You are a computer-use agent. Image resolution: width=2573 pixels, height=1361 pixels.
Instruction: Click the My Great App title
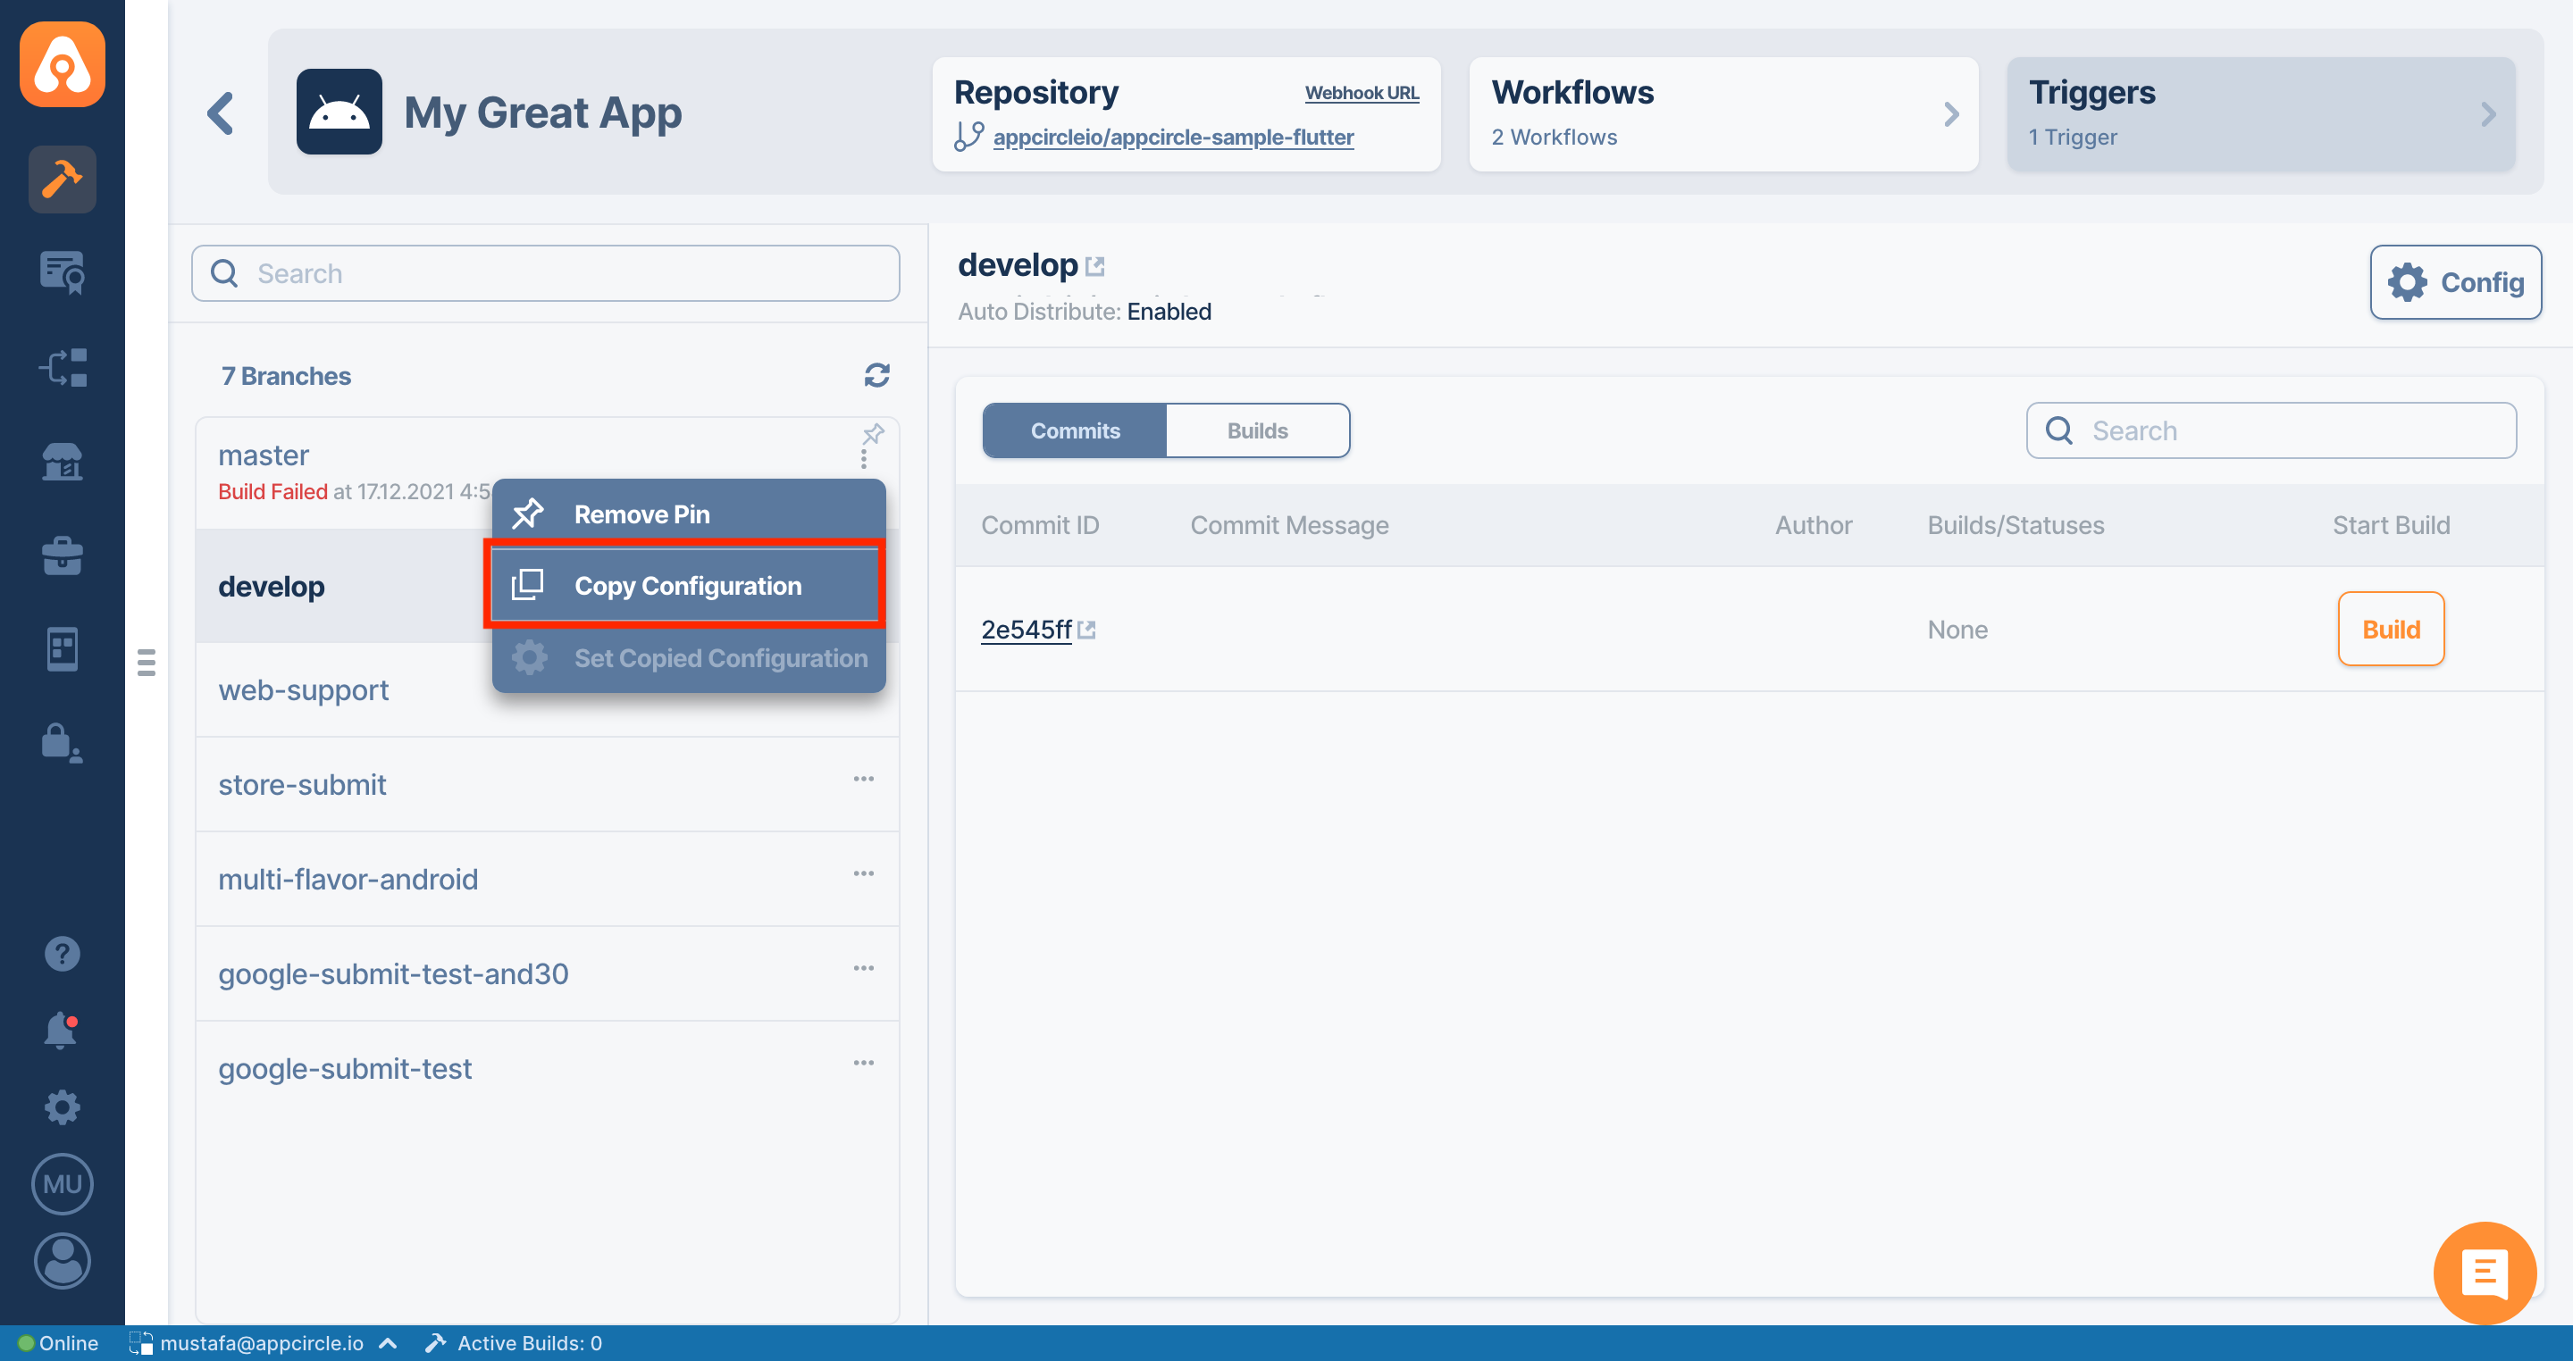tap(542, 113)
